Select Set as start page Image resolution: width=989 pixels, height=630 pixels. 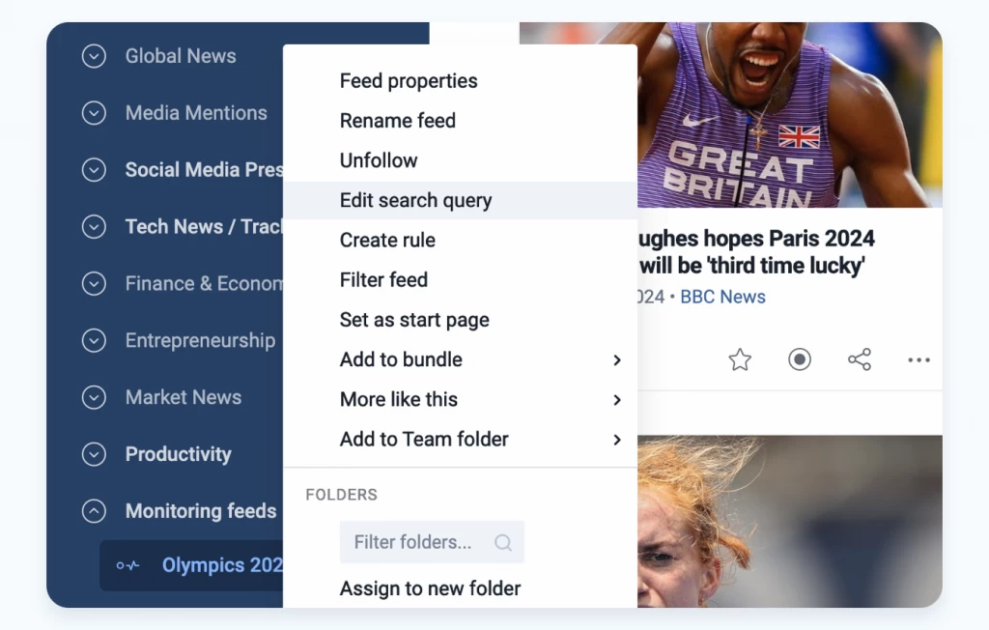416,320
